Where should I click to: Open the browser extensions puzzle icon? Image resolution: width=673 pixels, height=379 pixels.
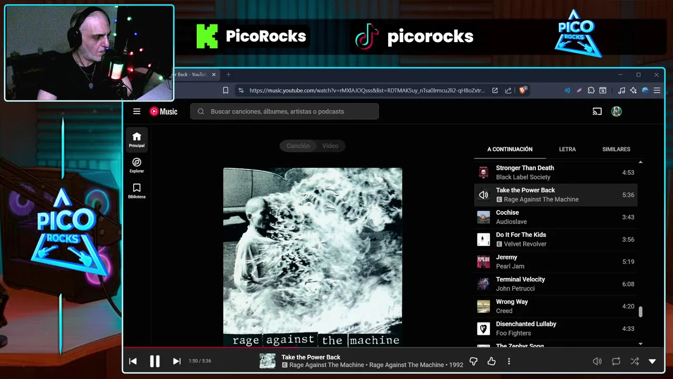591,91
